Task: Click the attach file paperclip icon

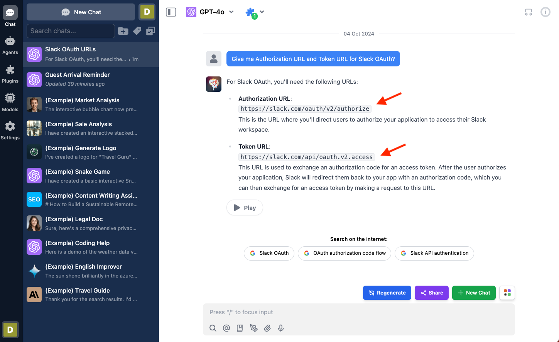Action: tap(267, 328)
